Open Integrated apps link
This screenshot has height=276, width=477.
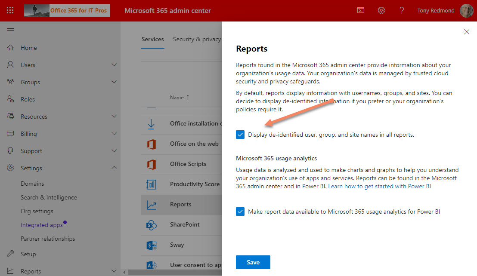click(x=42, y=225)
